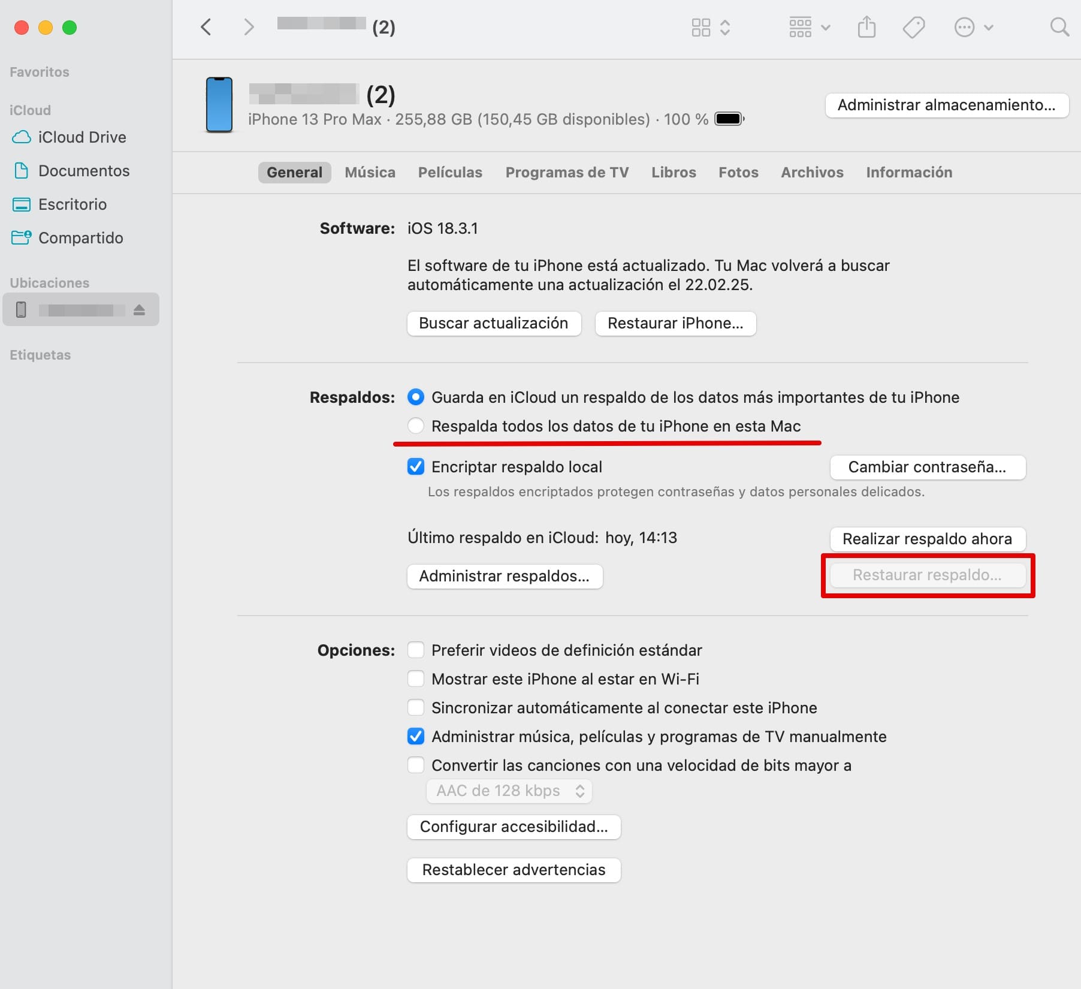
Task: Click the Favoritos sidebar heading
Action: 40,72
